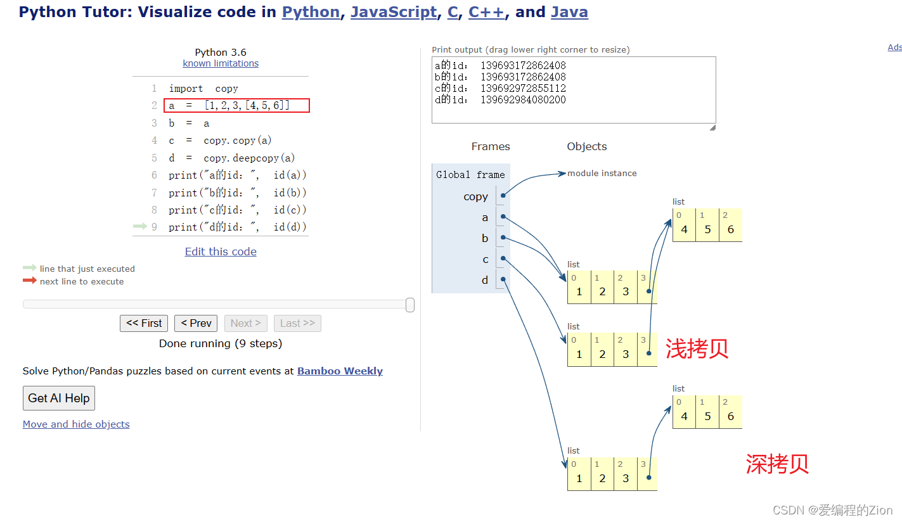Go to the first step with << First
The height and width of the screenshot is (522, 902).
pyautogui.click(x=144, y=323)
